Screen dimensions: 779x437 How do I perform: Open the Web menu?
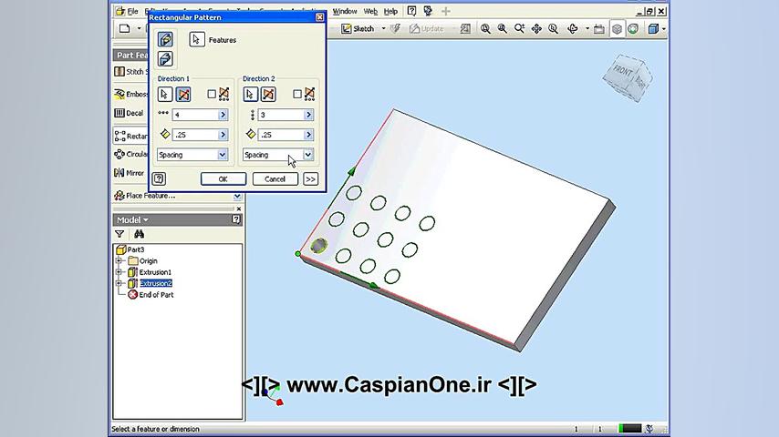(x=370, y=11)
